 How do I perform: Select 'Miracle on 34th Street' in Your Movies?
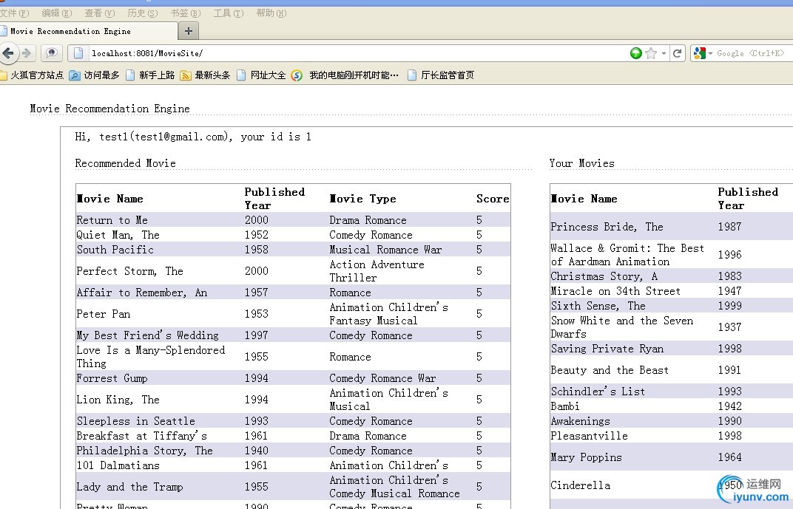tap(615, 291)
